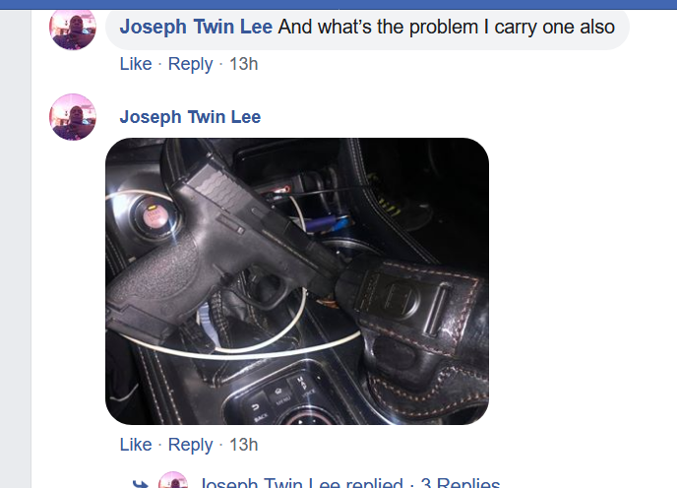Click the curved reply arrow icon

(x=141, y=483)
